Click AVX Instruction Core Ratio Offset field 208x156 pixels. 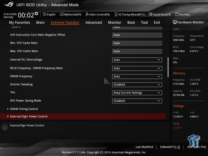(x=137, y=35)
